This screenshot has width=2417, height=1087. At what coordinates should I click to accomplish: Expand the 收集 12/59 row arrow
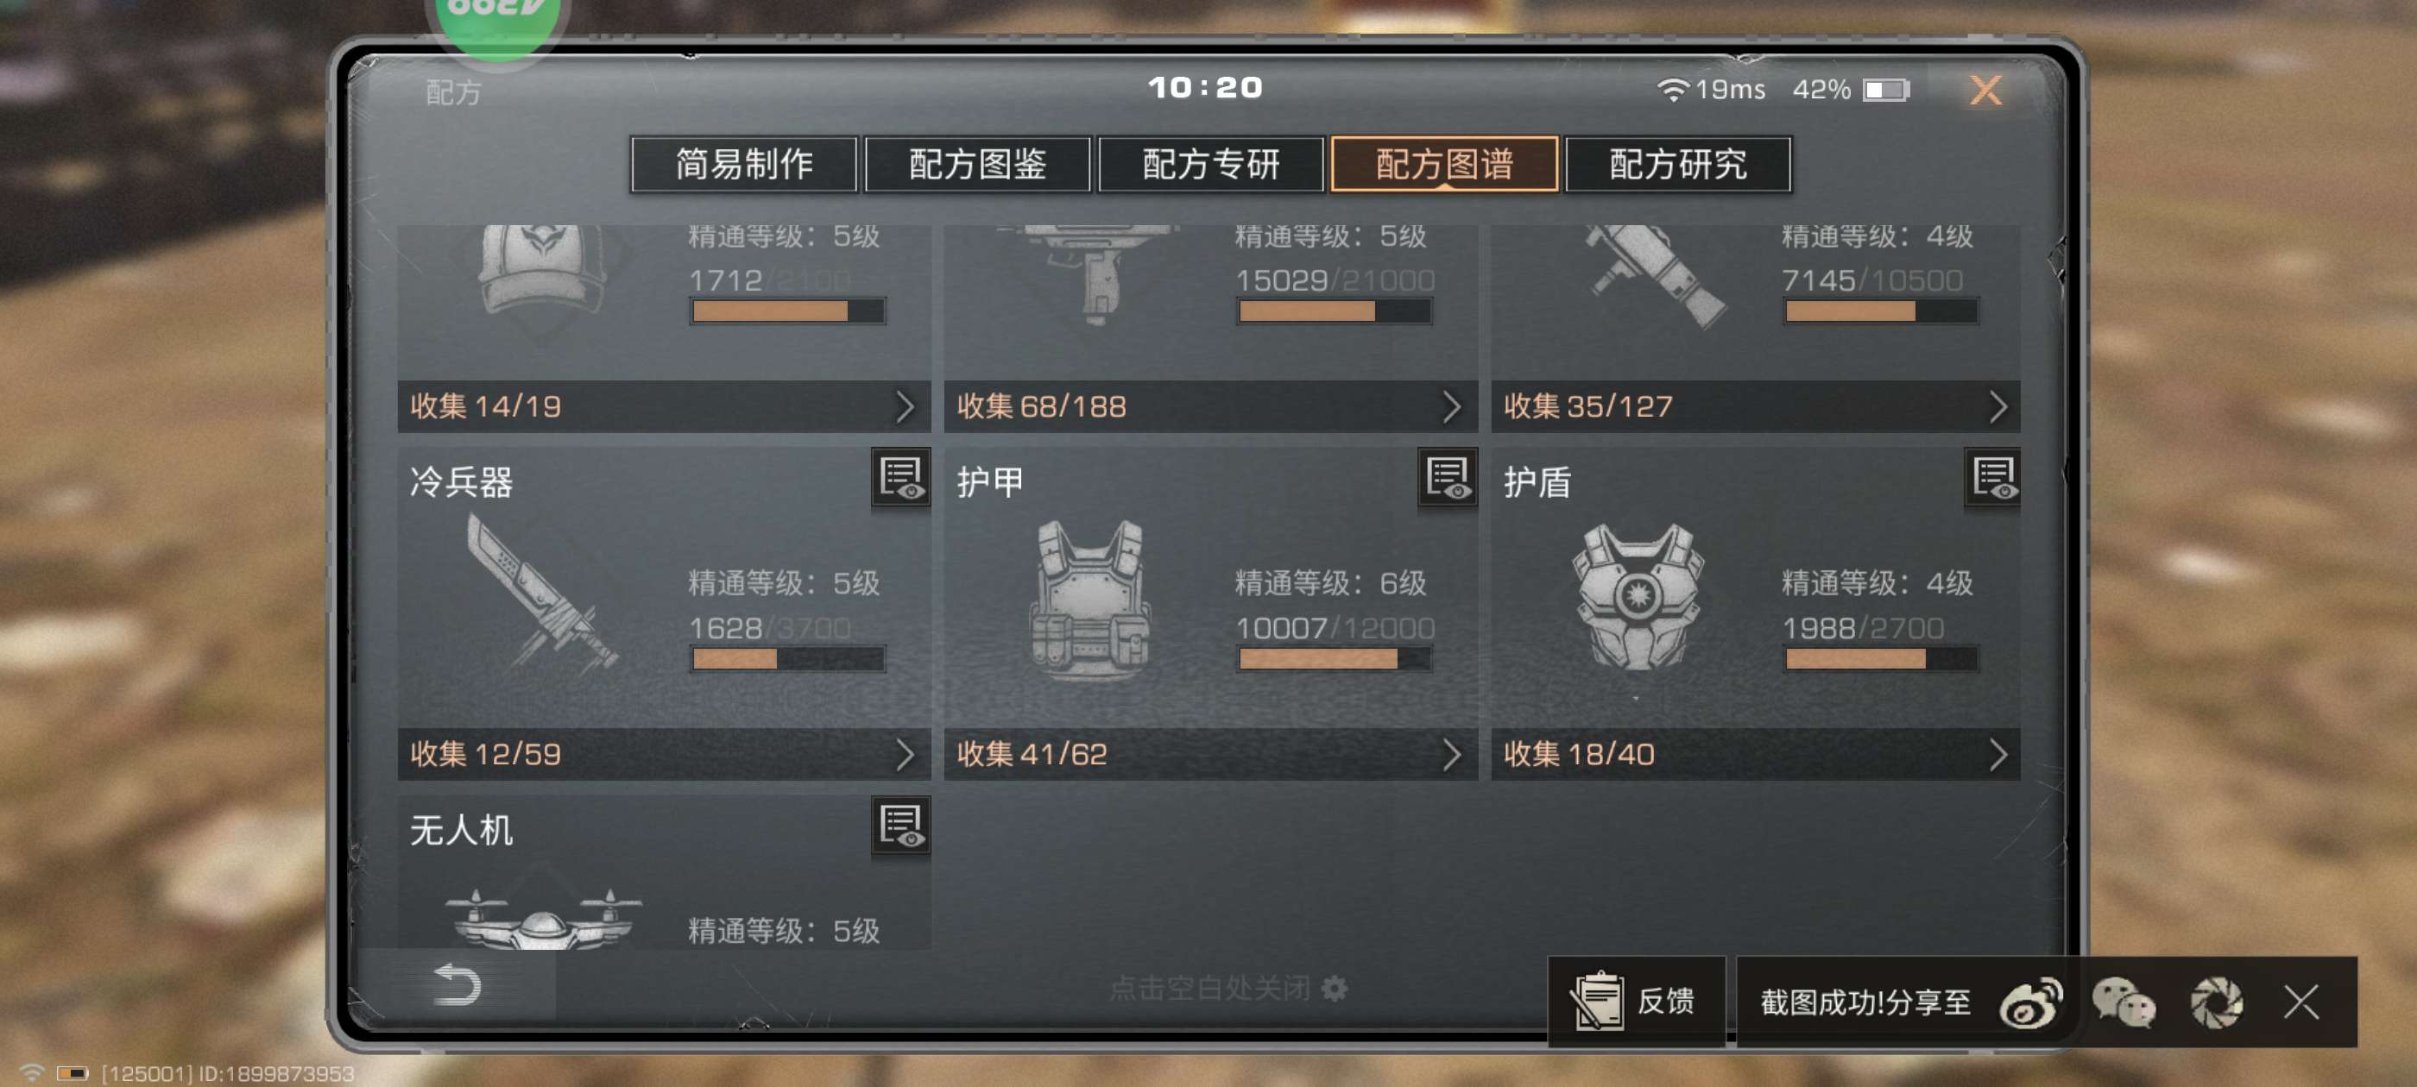tap(905, 754)
